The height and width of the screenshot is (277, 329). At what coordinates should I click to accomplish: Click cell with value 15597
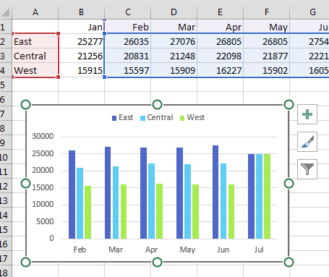tap(128, 70)
